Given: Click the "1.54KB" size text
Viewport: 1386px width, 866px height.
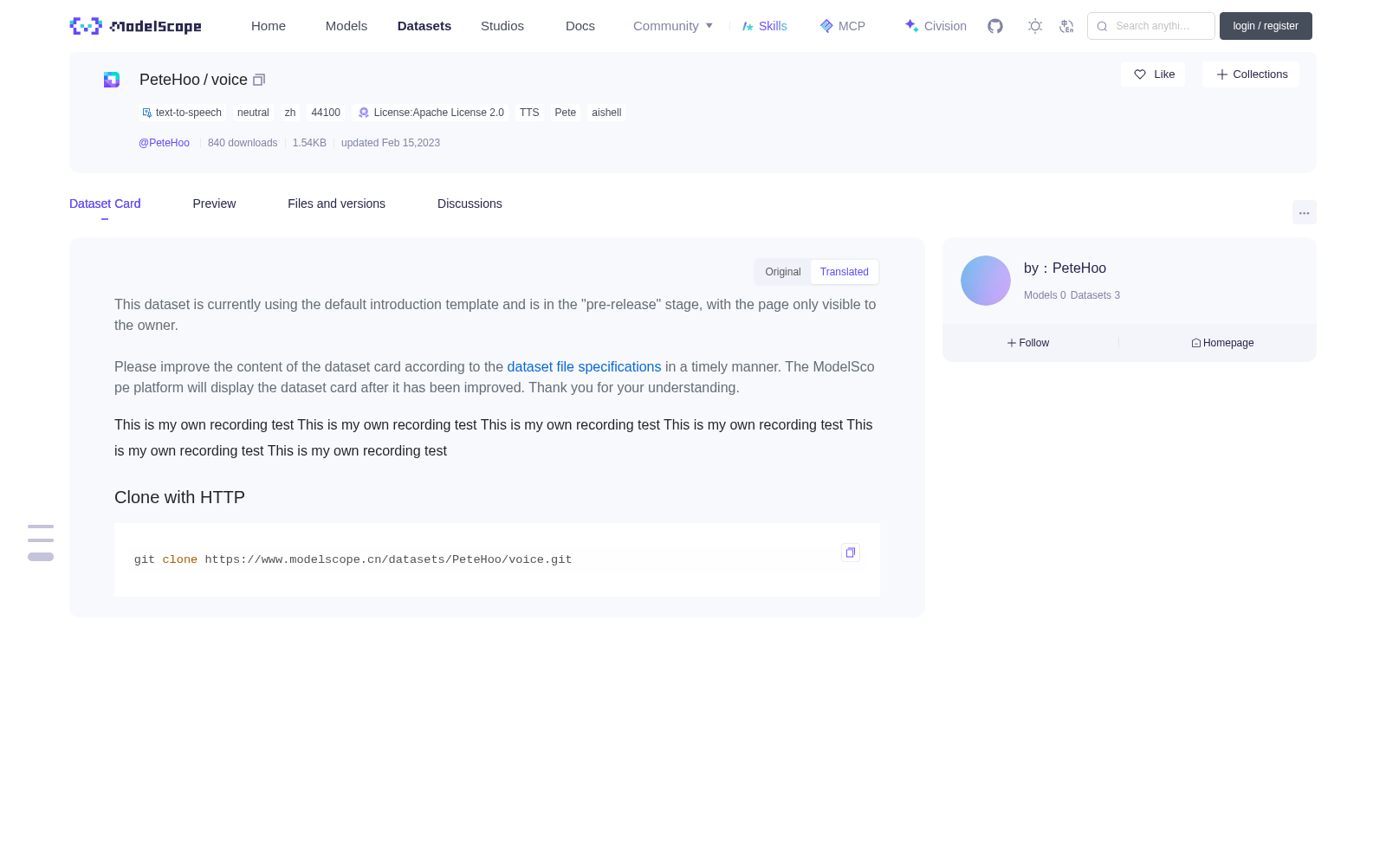Looking at the screenshot, I should pos(309,143).
